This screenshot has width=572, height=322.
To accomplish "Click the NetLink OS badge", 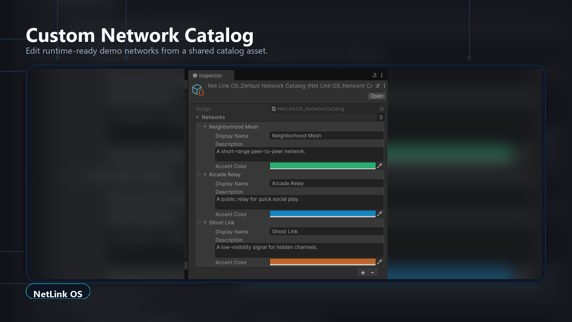I will tap(58, 291).
